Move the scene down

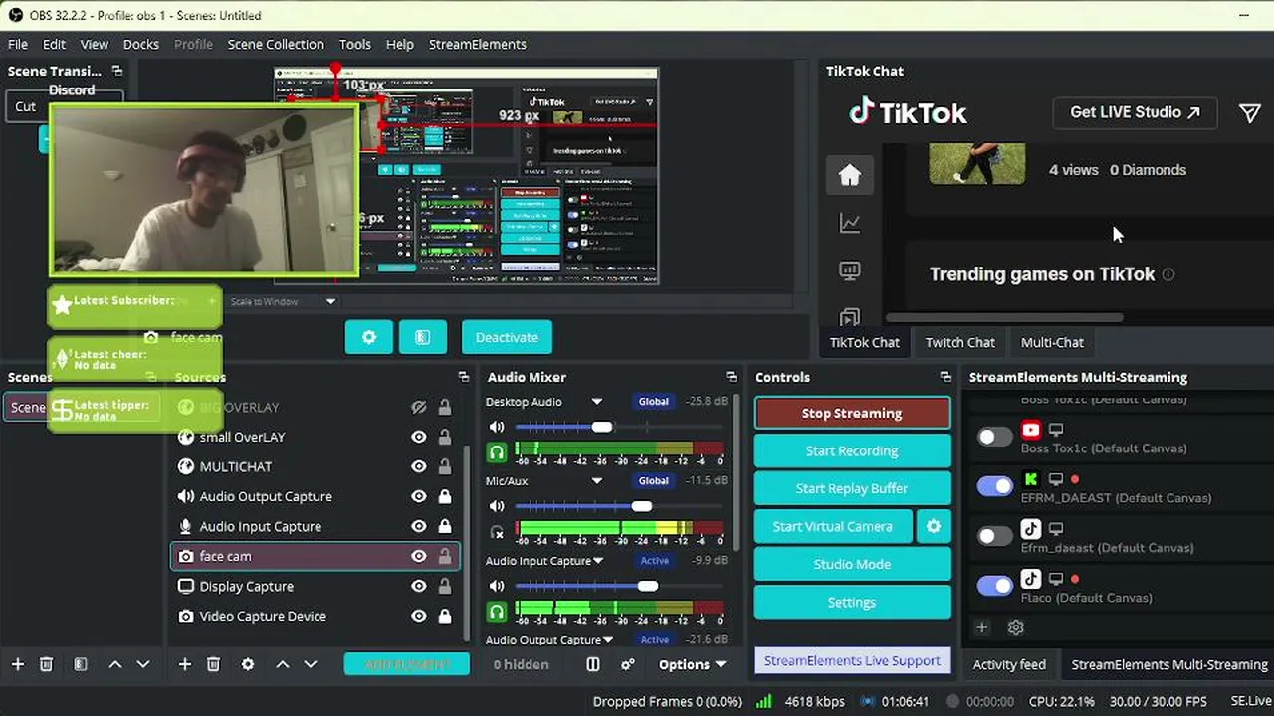click(x=143, y=664)
